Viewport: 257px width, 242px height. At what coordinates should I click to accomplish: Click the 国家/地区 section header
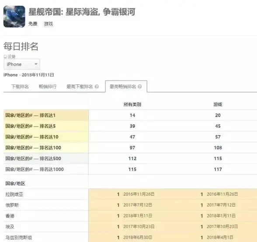[15, 183]
